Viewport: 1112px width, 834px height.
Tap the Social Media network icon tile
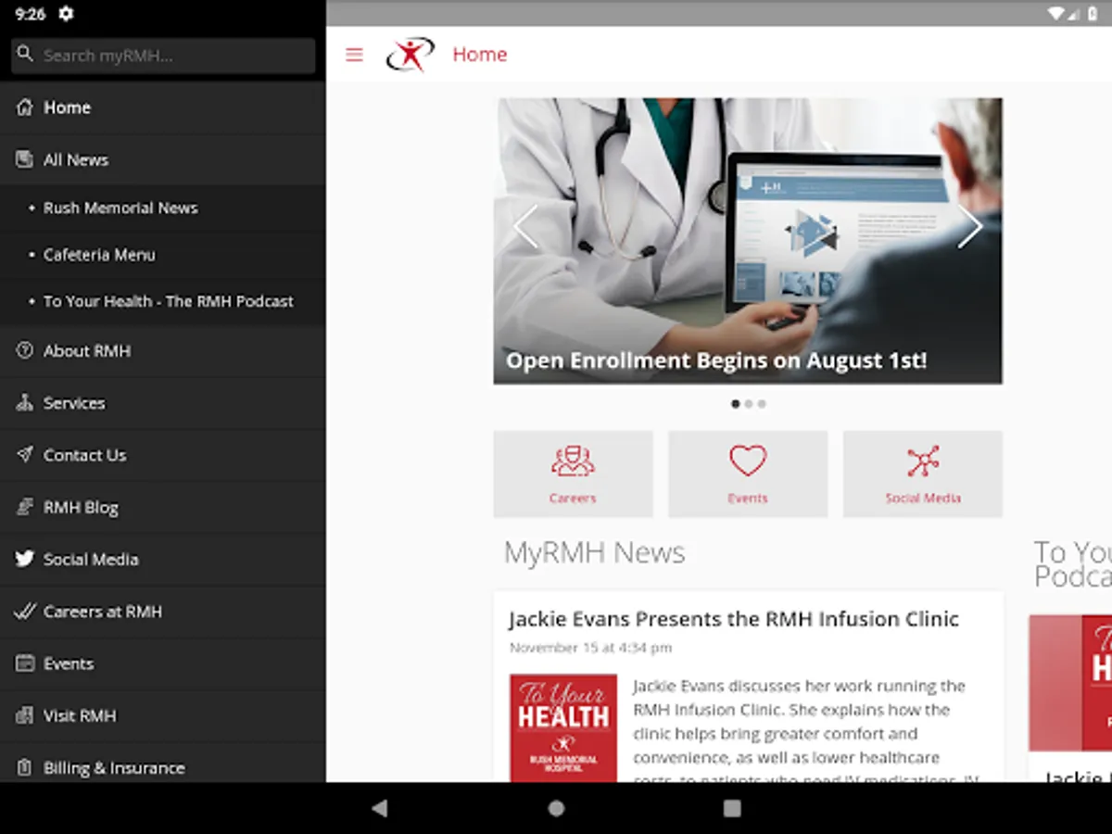coord(923,474)
